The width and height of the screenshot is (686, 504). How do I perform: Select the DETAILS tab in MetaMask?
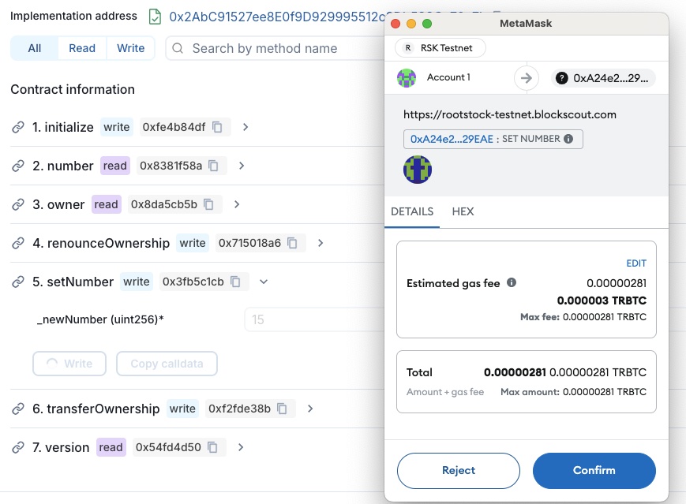coord(412,211)
